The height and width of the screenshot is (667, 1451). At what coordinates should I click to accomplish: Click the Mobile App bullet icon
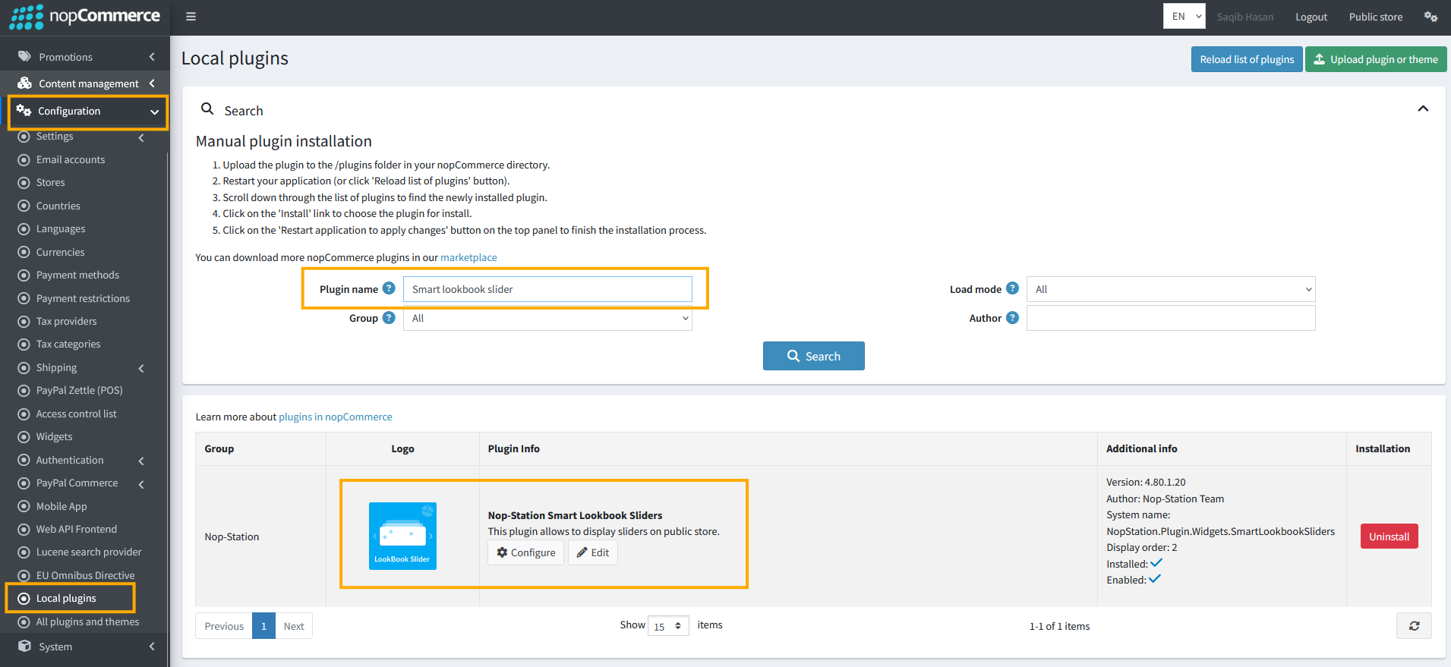pyautogui.click(x=24, y=506)
